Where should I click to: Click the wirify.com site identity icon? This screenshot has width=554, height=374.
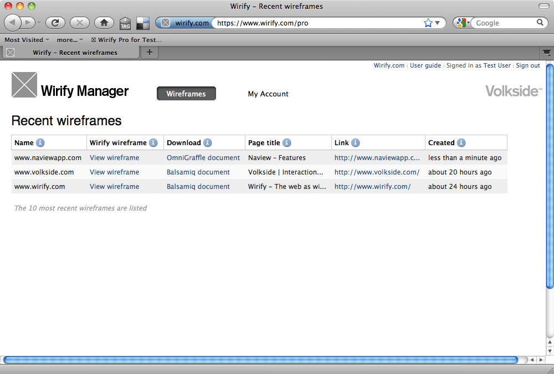pos(165,23)
